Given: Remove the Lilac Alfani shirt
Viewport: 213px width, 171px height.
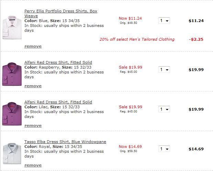Looking at the screenshot, I should click(33, 125).
